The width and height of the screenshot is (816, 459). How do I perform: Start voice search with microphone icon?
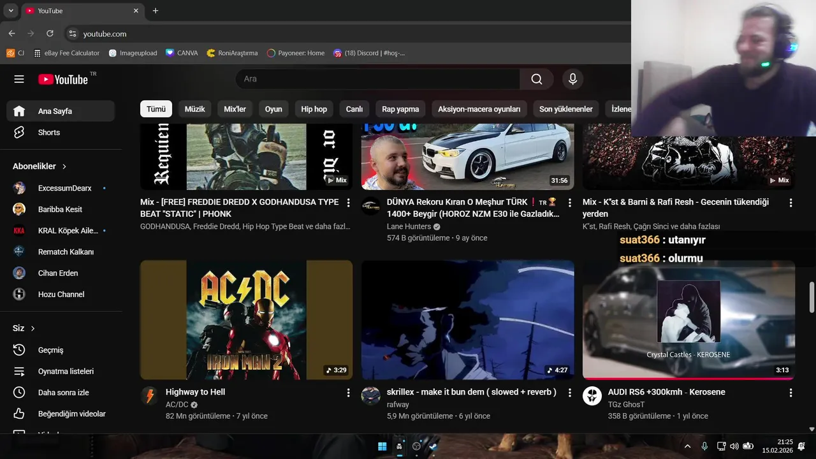[572, 79]
